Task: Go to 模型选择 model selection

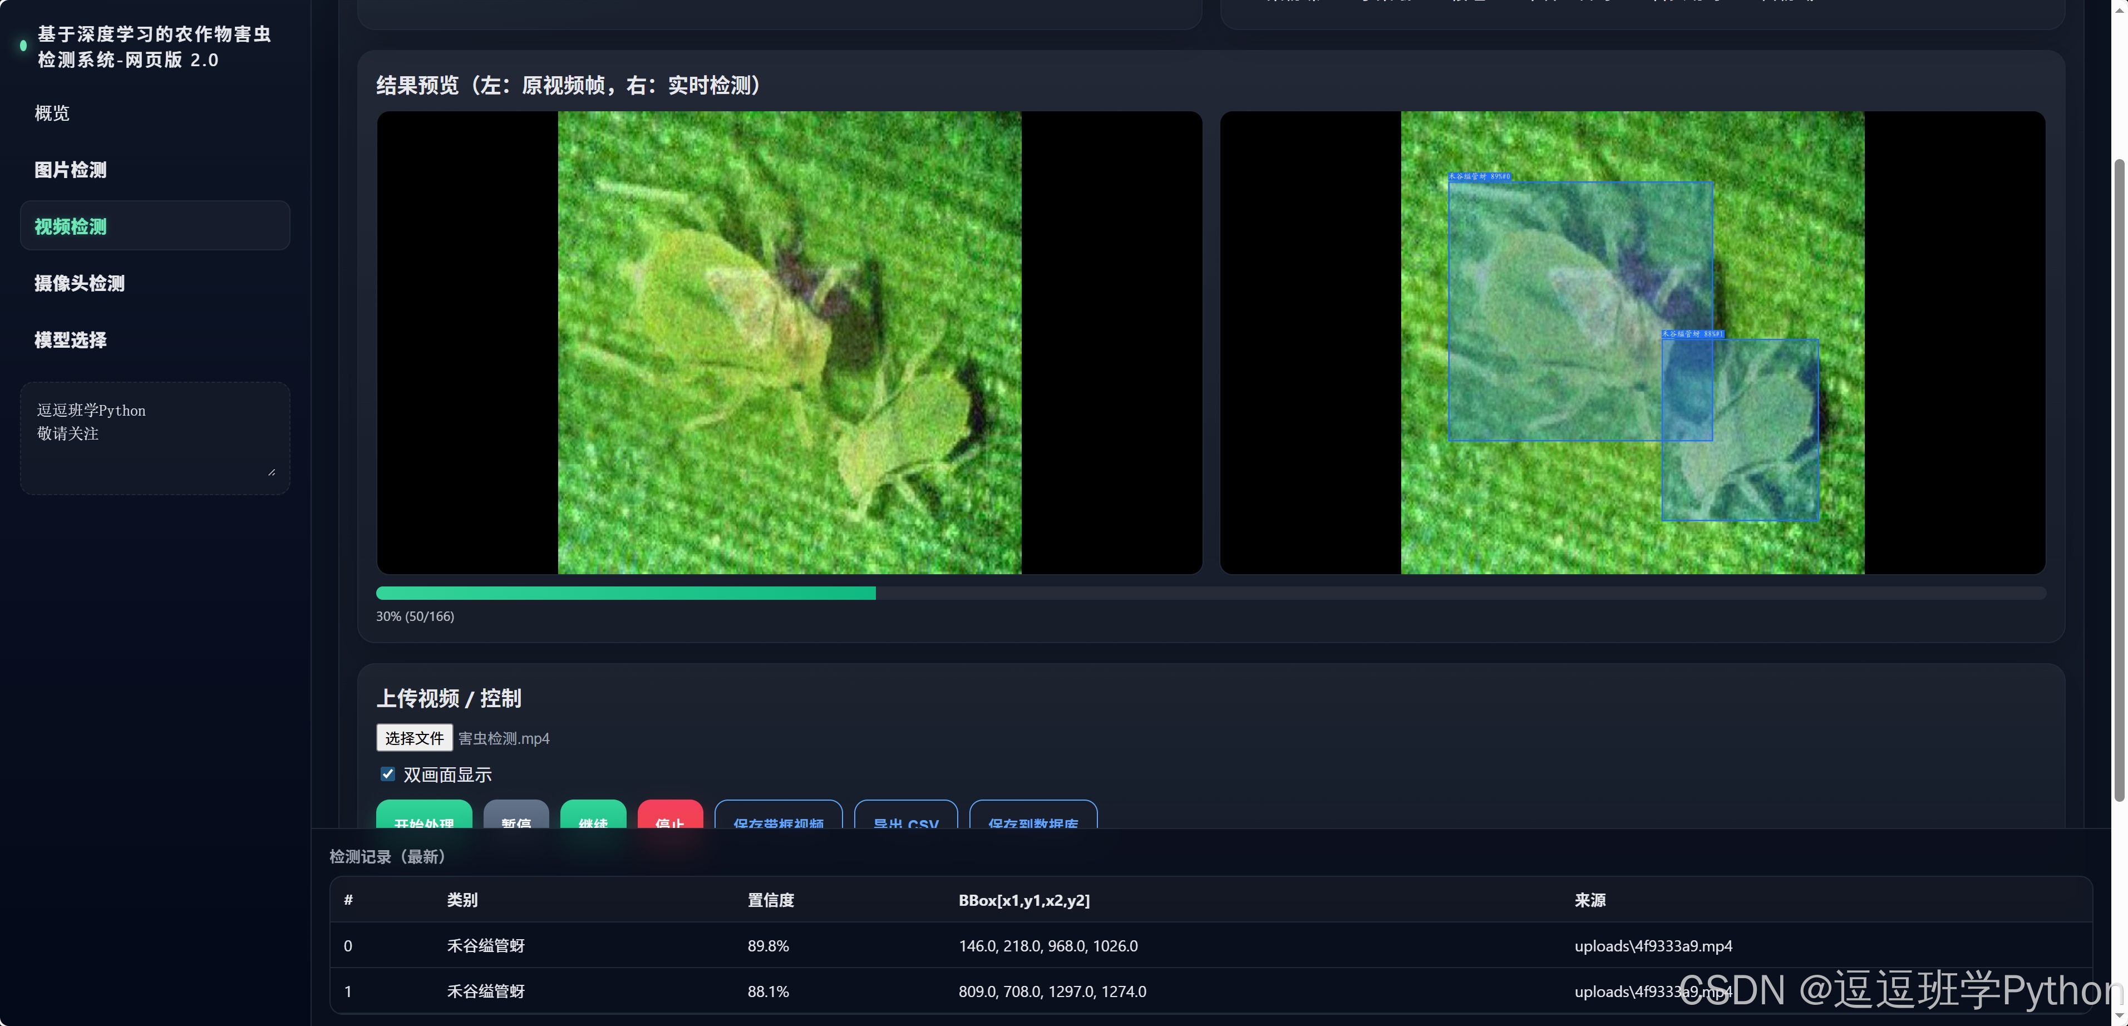Action: coord(70,339)
